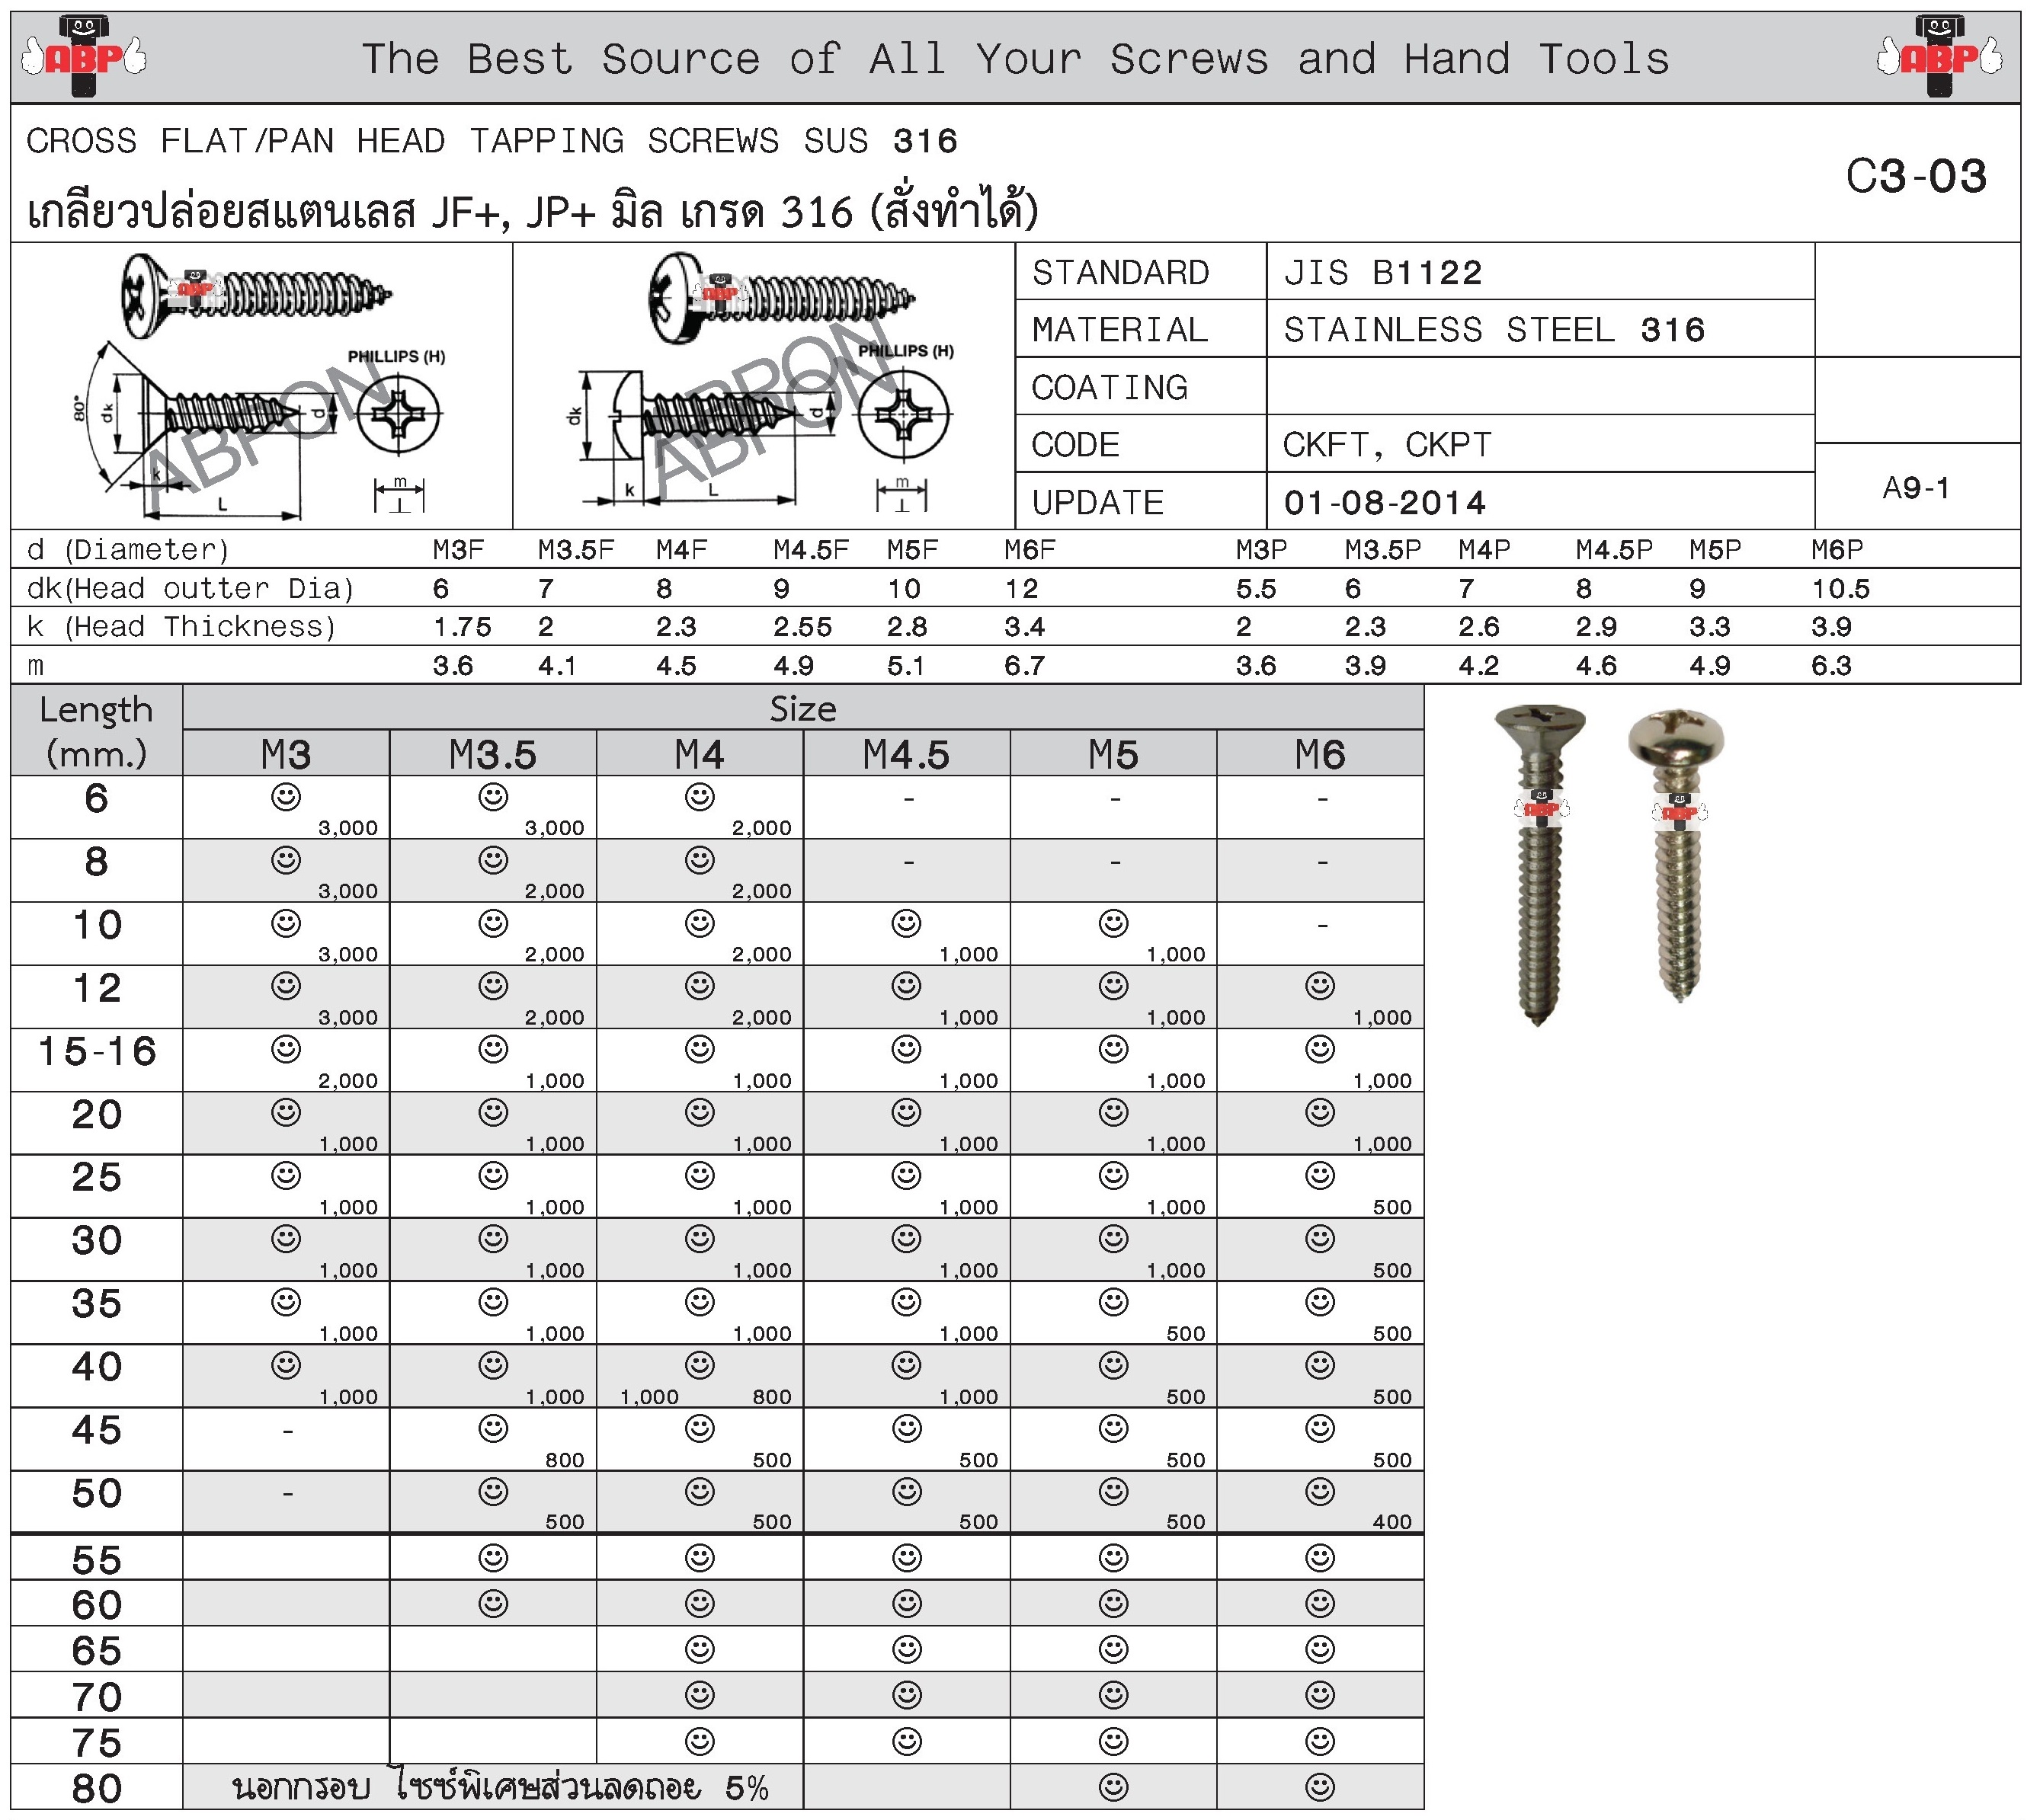Click the smiley for M4.5 at length 10
The image size is (2040, 1820).
coord(908,923)
